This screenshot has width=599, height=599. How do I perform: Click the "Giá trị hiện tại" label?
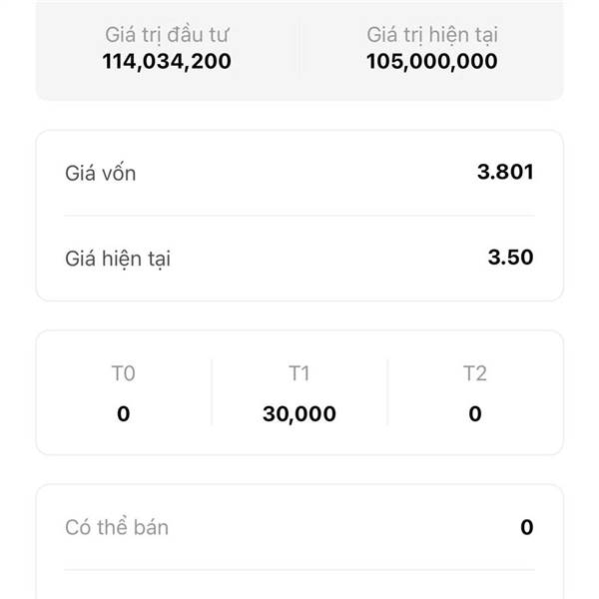432,35
